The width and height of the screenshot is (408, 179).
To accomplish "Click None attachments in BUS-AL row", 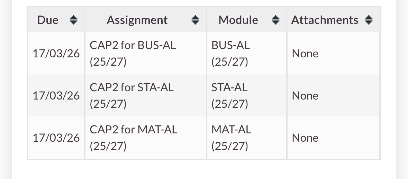I will [305, 54].
